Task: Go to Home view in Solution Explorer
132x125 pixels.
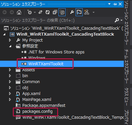Action: (19, 12)
